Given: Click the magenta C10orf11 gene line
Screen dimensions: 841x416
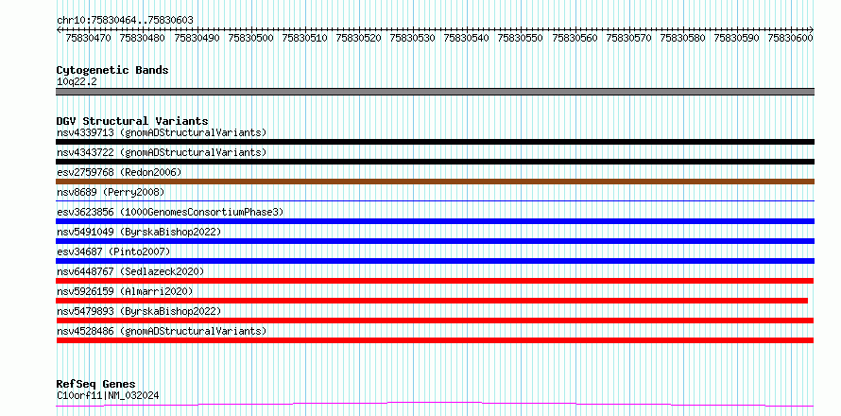Looking at the screenshot, I should [x=435, y=404].
